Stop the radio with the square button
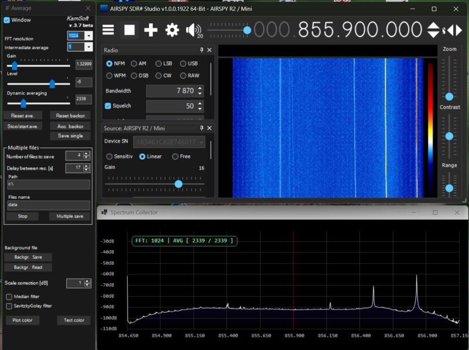Screen dimensions: 469x350 coord(130,30)
